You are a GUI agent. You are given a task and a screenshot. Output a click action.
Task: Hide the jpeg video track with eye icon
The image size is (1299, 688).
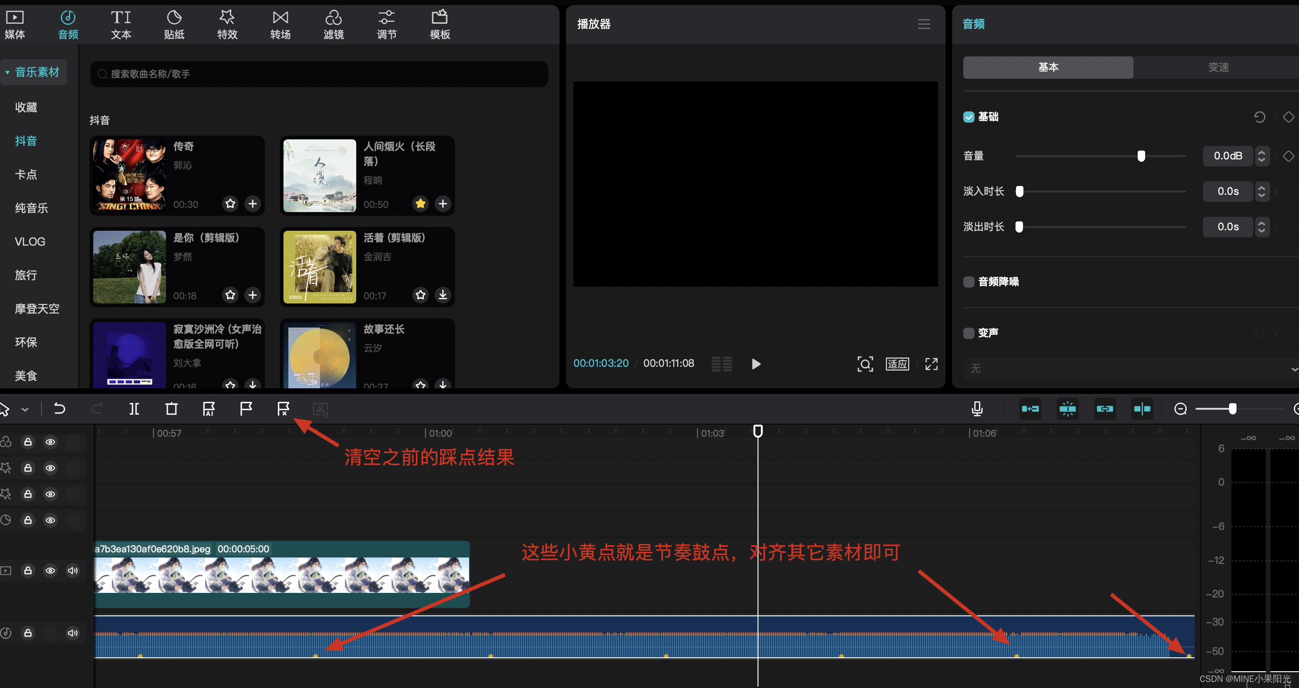pos(50,571)
